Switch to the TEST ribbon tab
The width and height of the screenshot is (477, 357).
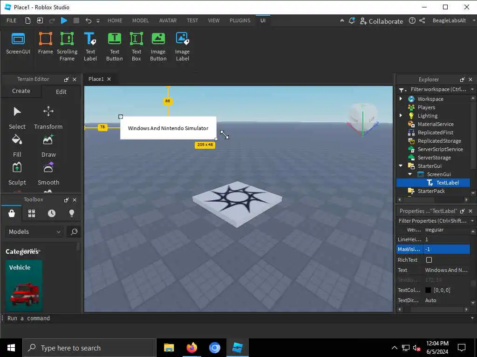click(192, 20)
